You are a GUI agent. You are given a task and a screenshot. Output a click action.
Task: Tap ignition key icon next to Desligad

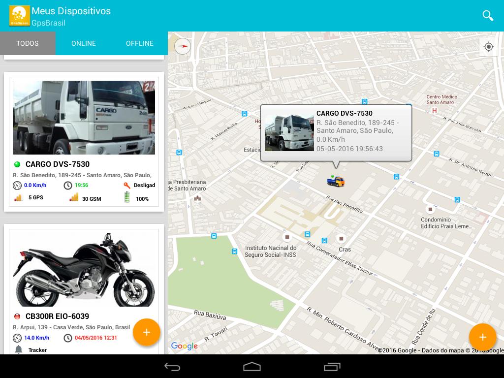tap(127, 186)
